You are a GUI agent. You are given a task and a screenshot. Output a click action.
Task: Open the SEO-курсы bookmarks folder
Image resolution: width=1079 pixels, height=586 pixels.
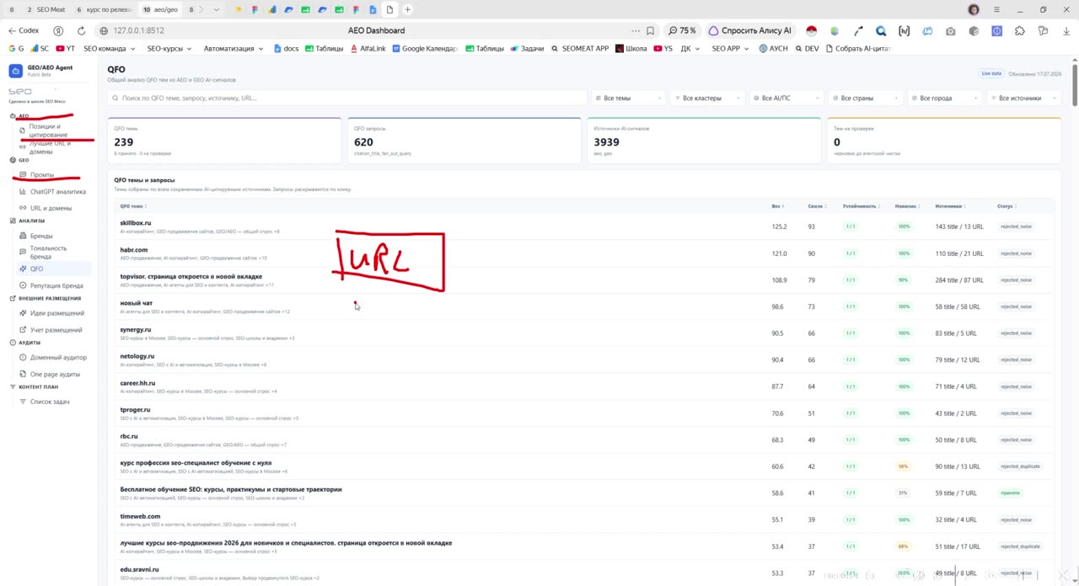click(169, 49)
